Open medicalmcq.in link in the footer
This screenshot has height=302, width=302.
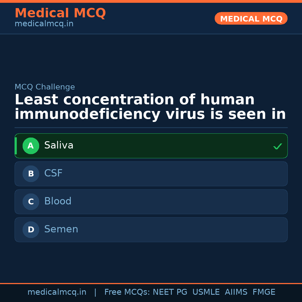tap(57, 292)
